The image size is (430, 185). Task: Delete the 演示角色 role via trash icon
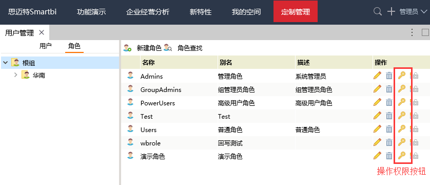[389, 156]
